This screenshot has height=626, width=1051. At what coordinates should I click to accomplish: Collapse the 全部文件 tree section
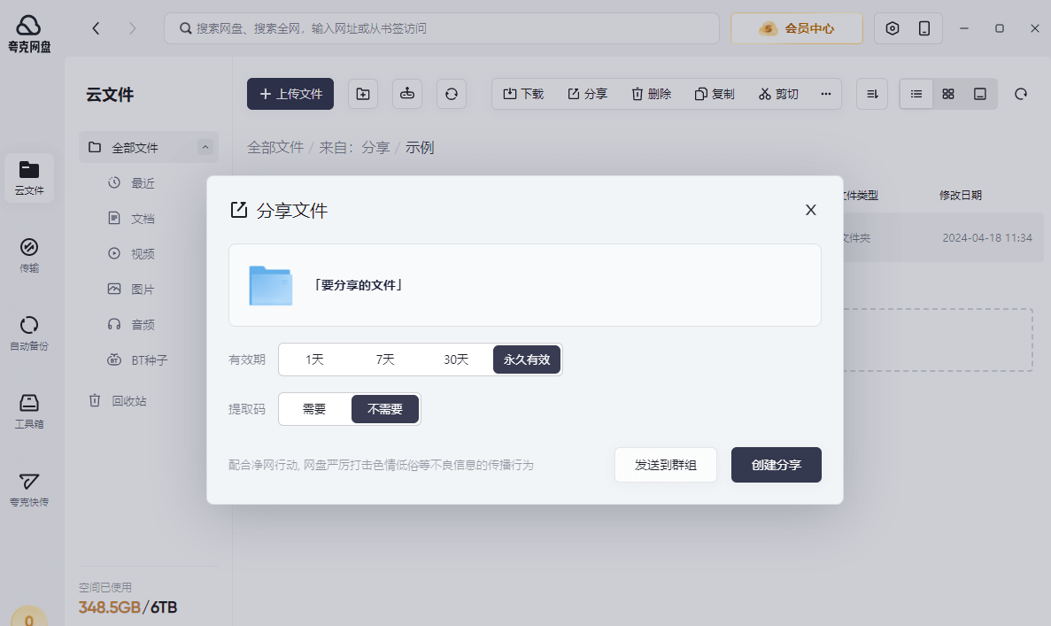205,147
